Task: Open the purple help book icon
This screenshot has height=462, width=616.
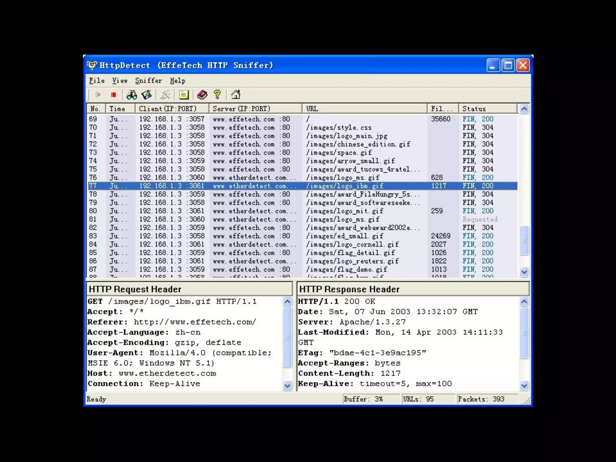Action: [202, 95]
